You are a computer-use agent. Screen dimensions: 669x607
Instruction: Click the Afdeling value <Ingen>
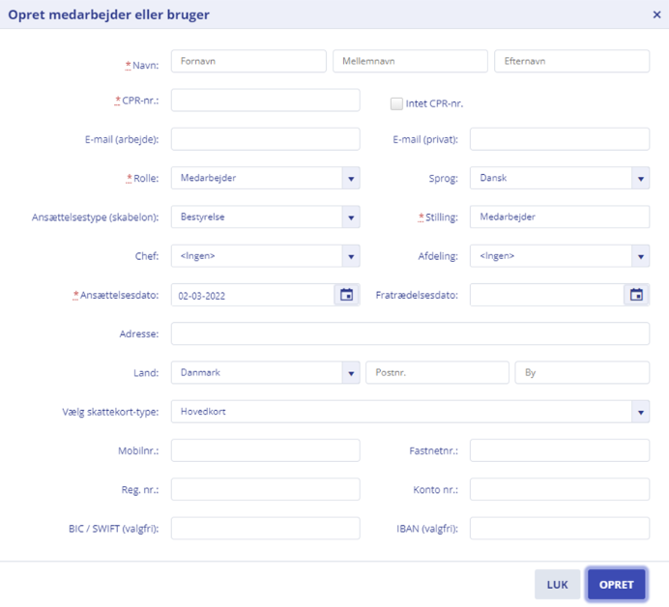click(497, 256)
